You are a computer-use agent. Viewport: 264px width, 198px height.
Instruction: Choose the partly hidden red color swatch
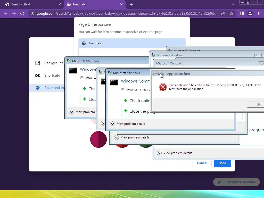[x=122, y=146]
